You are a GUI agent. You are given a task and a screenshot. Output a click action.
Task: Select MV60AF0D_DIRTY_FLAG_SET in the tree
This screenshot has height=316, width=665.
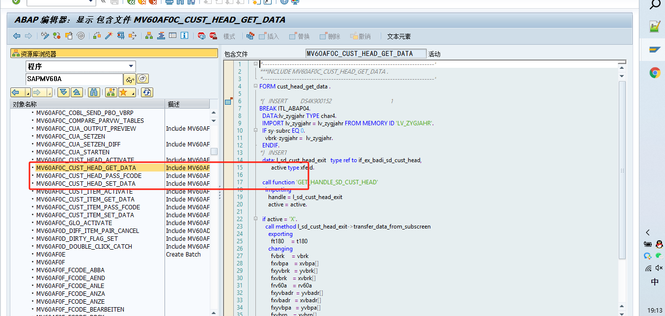tap(77, 238)
